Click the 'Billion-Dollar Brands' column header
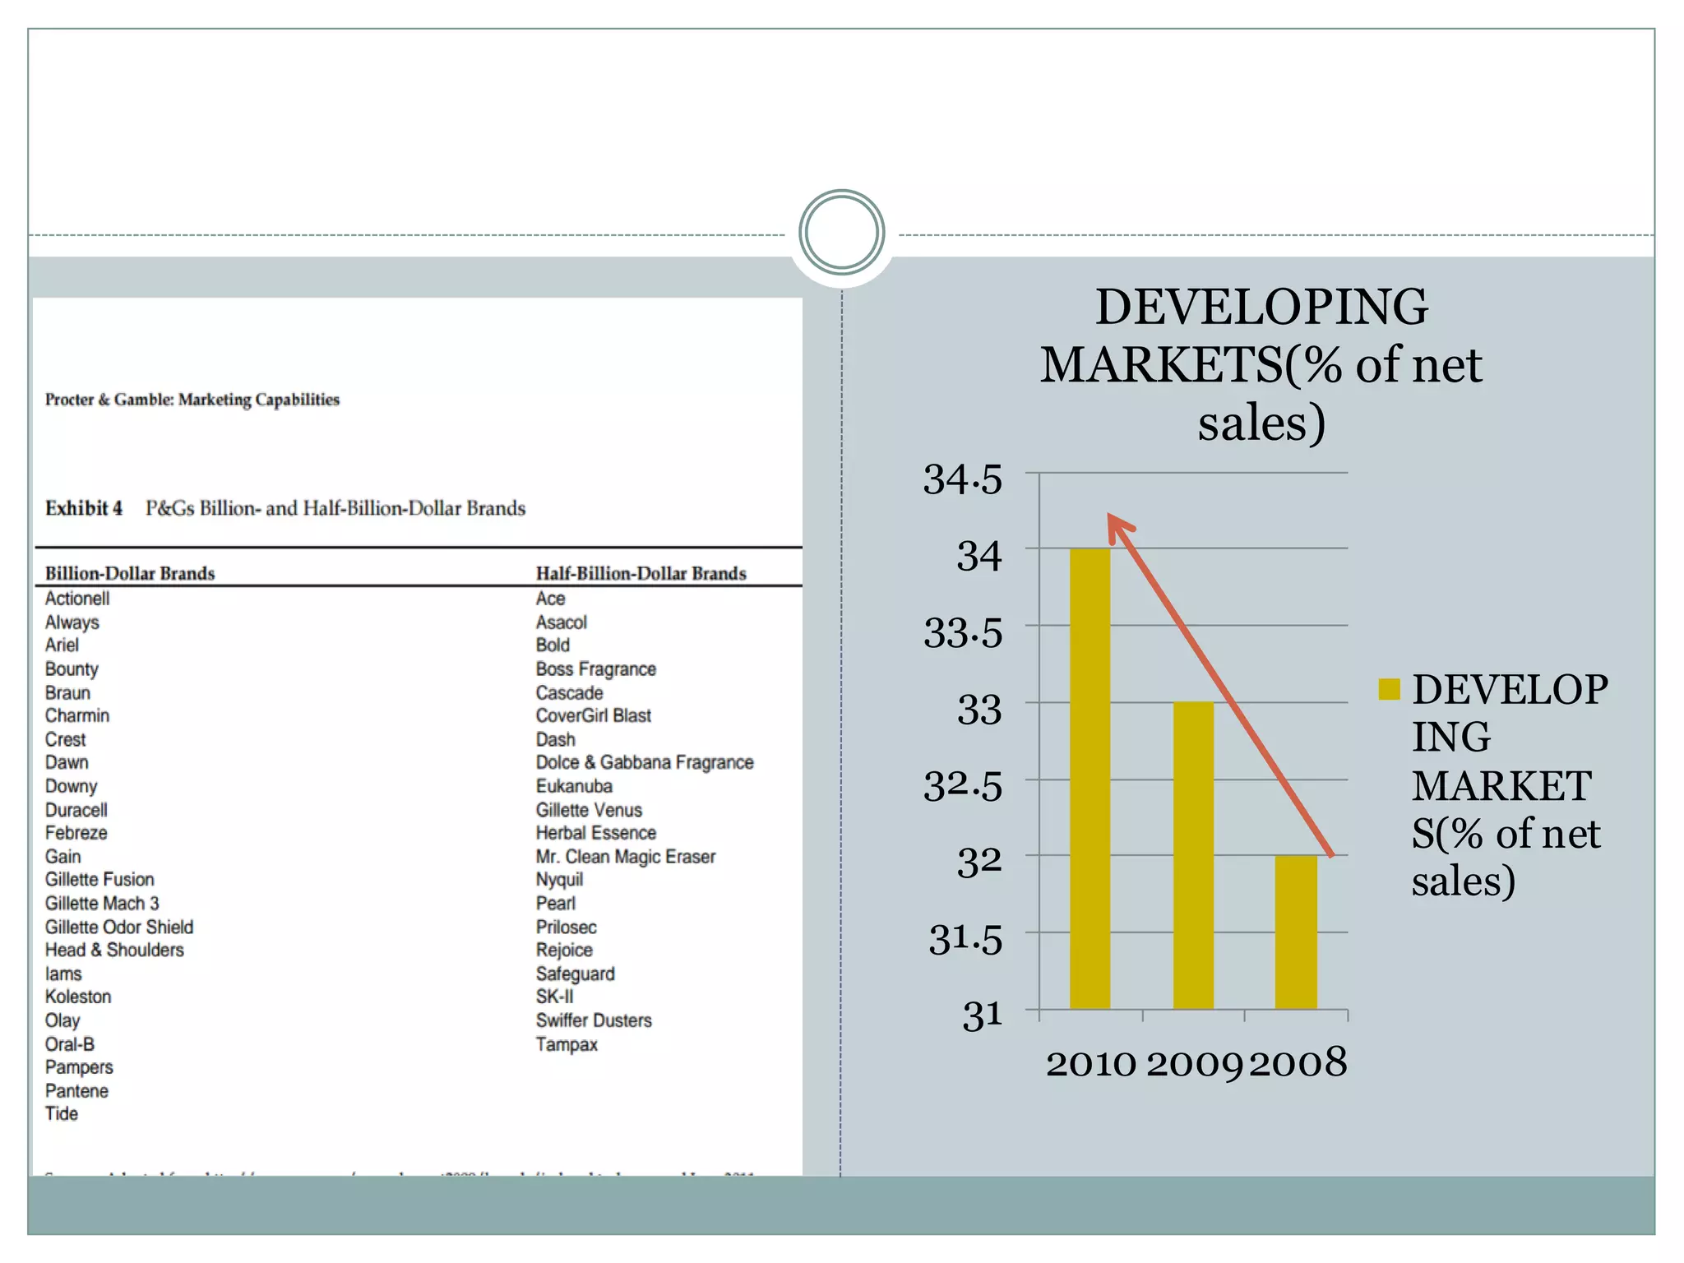The image size is (1684, 1263). 130,573
